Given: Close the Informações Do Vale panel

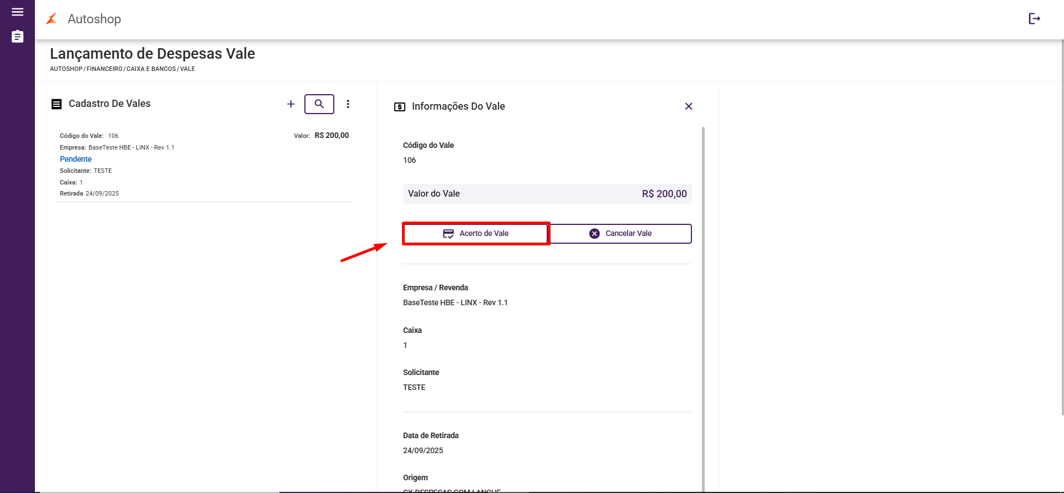Looking at the screenshot, I should pyautogui.click(x=689, y=106).
